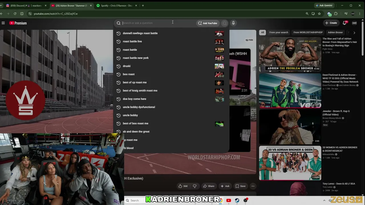Switch to the Spotify Chris O'Bannon tab
This screenshot has width=365, height=205.
pos(117,5)
